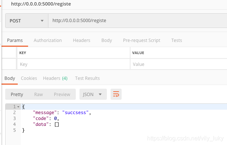The height and width of the screenshot is (145, 227).
Task: Click the Key parameter input field
Action: point(74,64)
